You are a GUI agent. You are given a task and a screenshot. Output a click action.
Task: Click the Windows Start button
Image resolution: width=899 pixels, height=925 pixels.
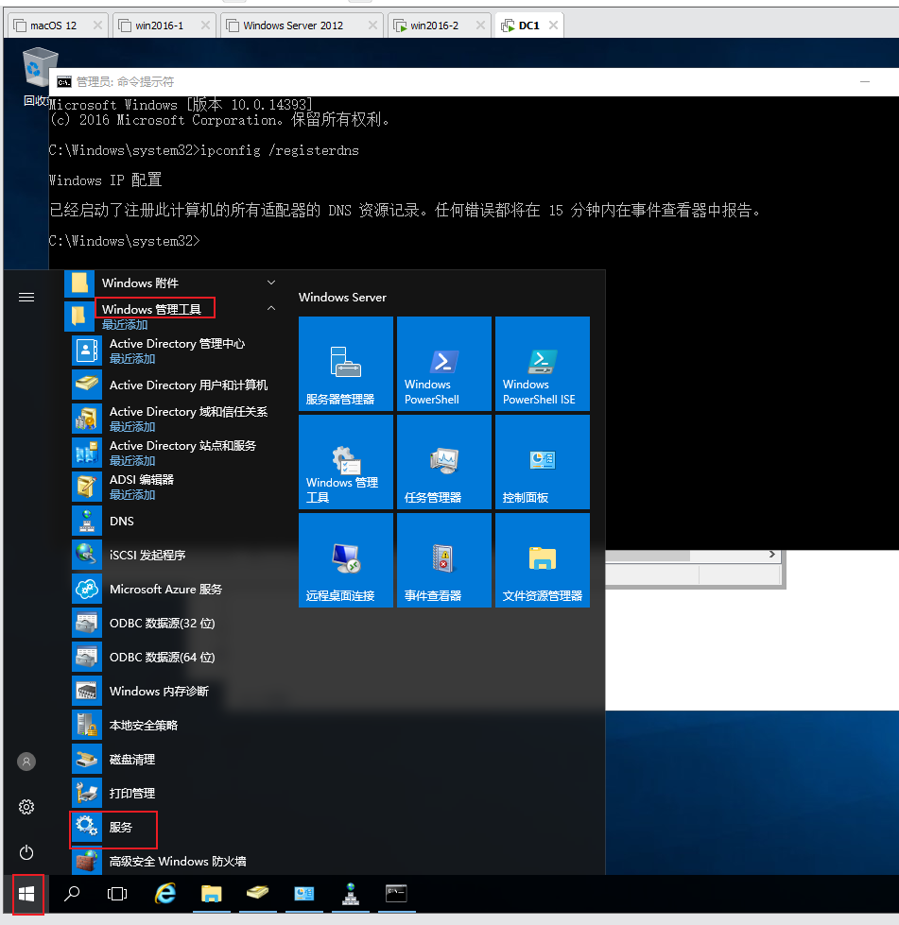point(26,895)
